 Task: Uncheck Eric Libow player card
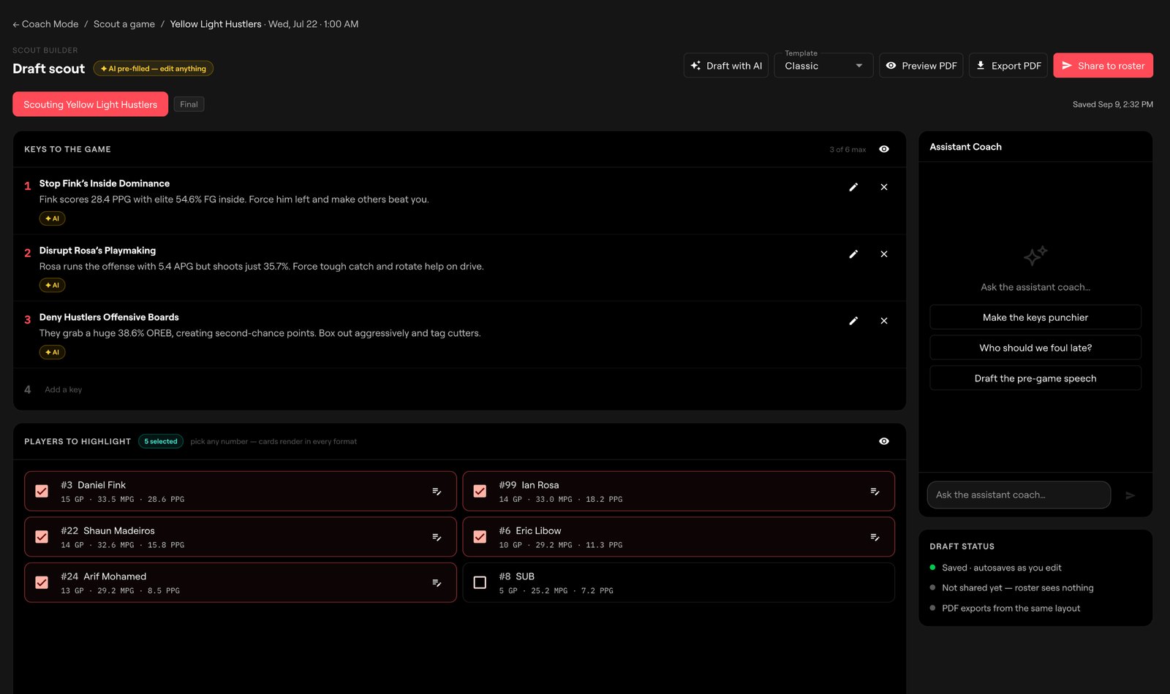pos(480,537)
